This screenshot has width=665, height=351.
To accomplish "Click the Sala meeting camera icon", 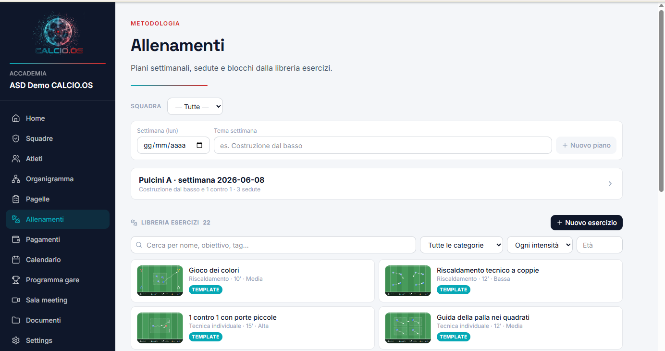I will 16,300.
